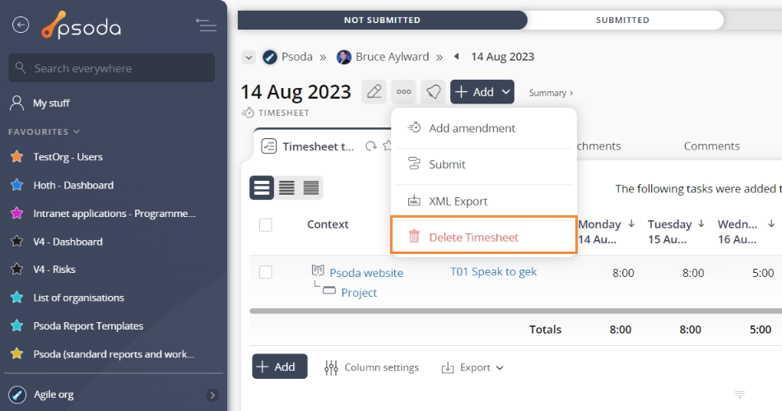Click the back arrow beside Psoda logo

(21, 25)
